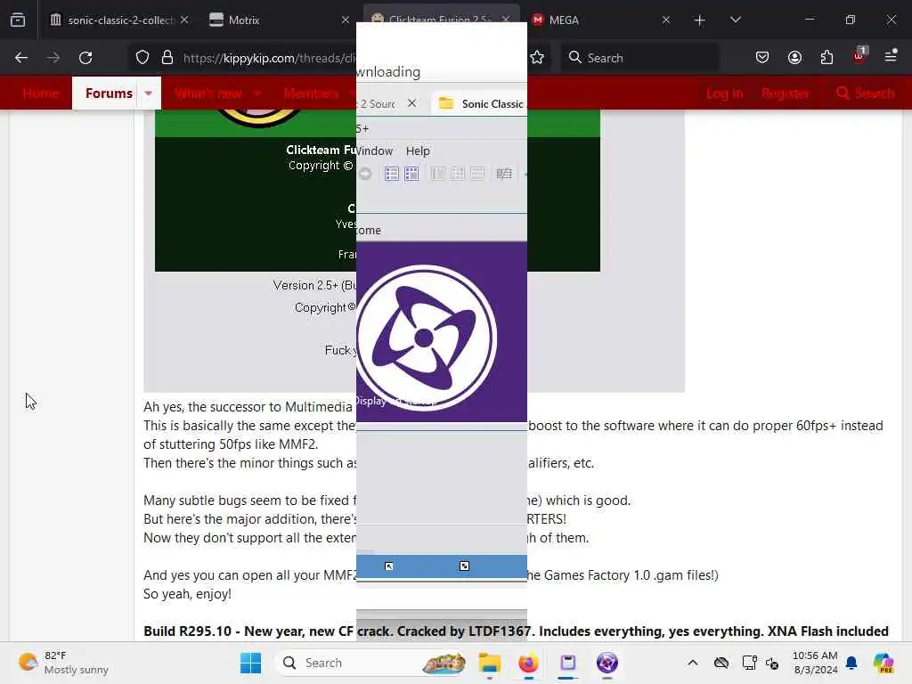Expand the What's new dropdown arrow
Screen dimensions: 912x684
click(257, 93)
